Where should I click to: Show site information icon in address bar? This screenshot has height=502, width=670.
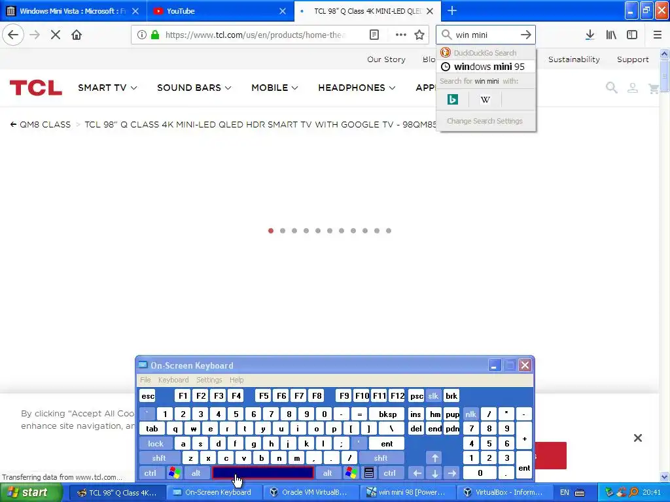tap(142, 35)
